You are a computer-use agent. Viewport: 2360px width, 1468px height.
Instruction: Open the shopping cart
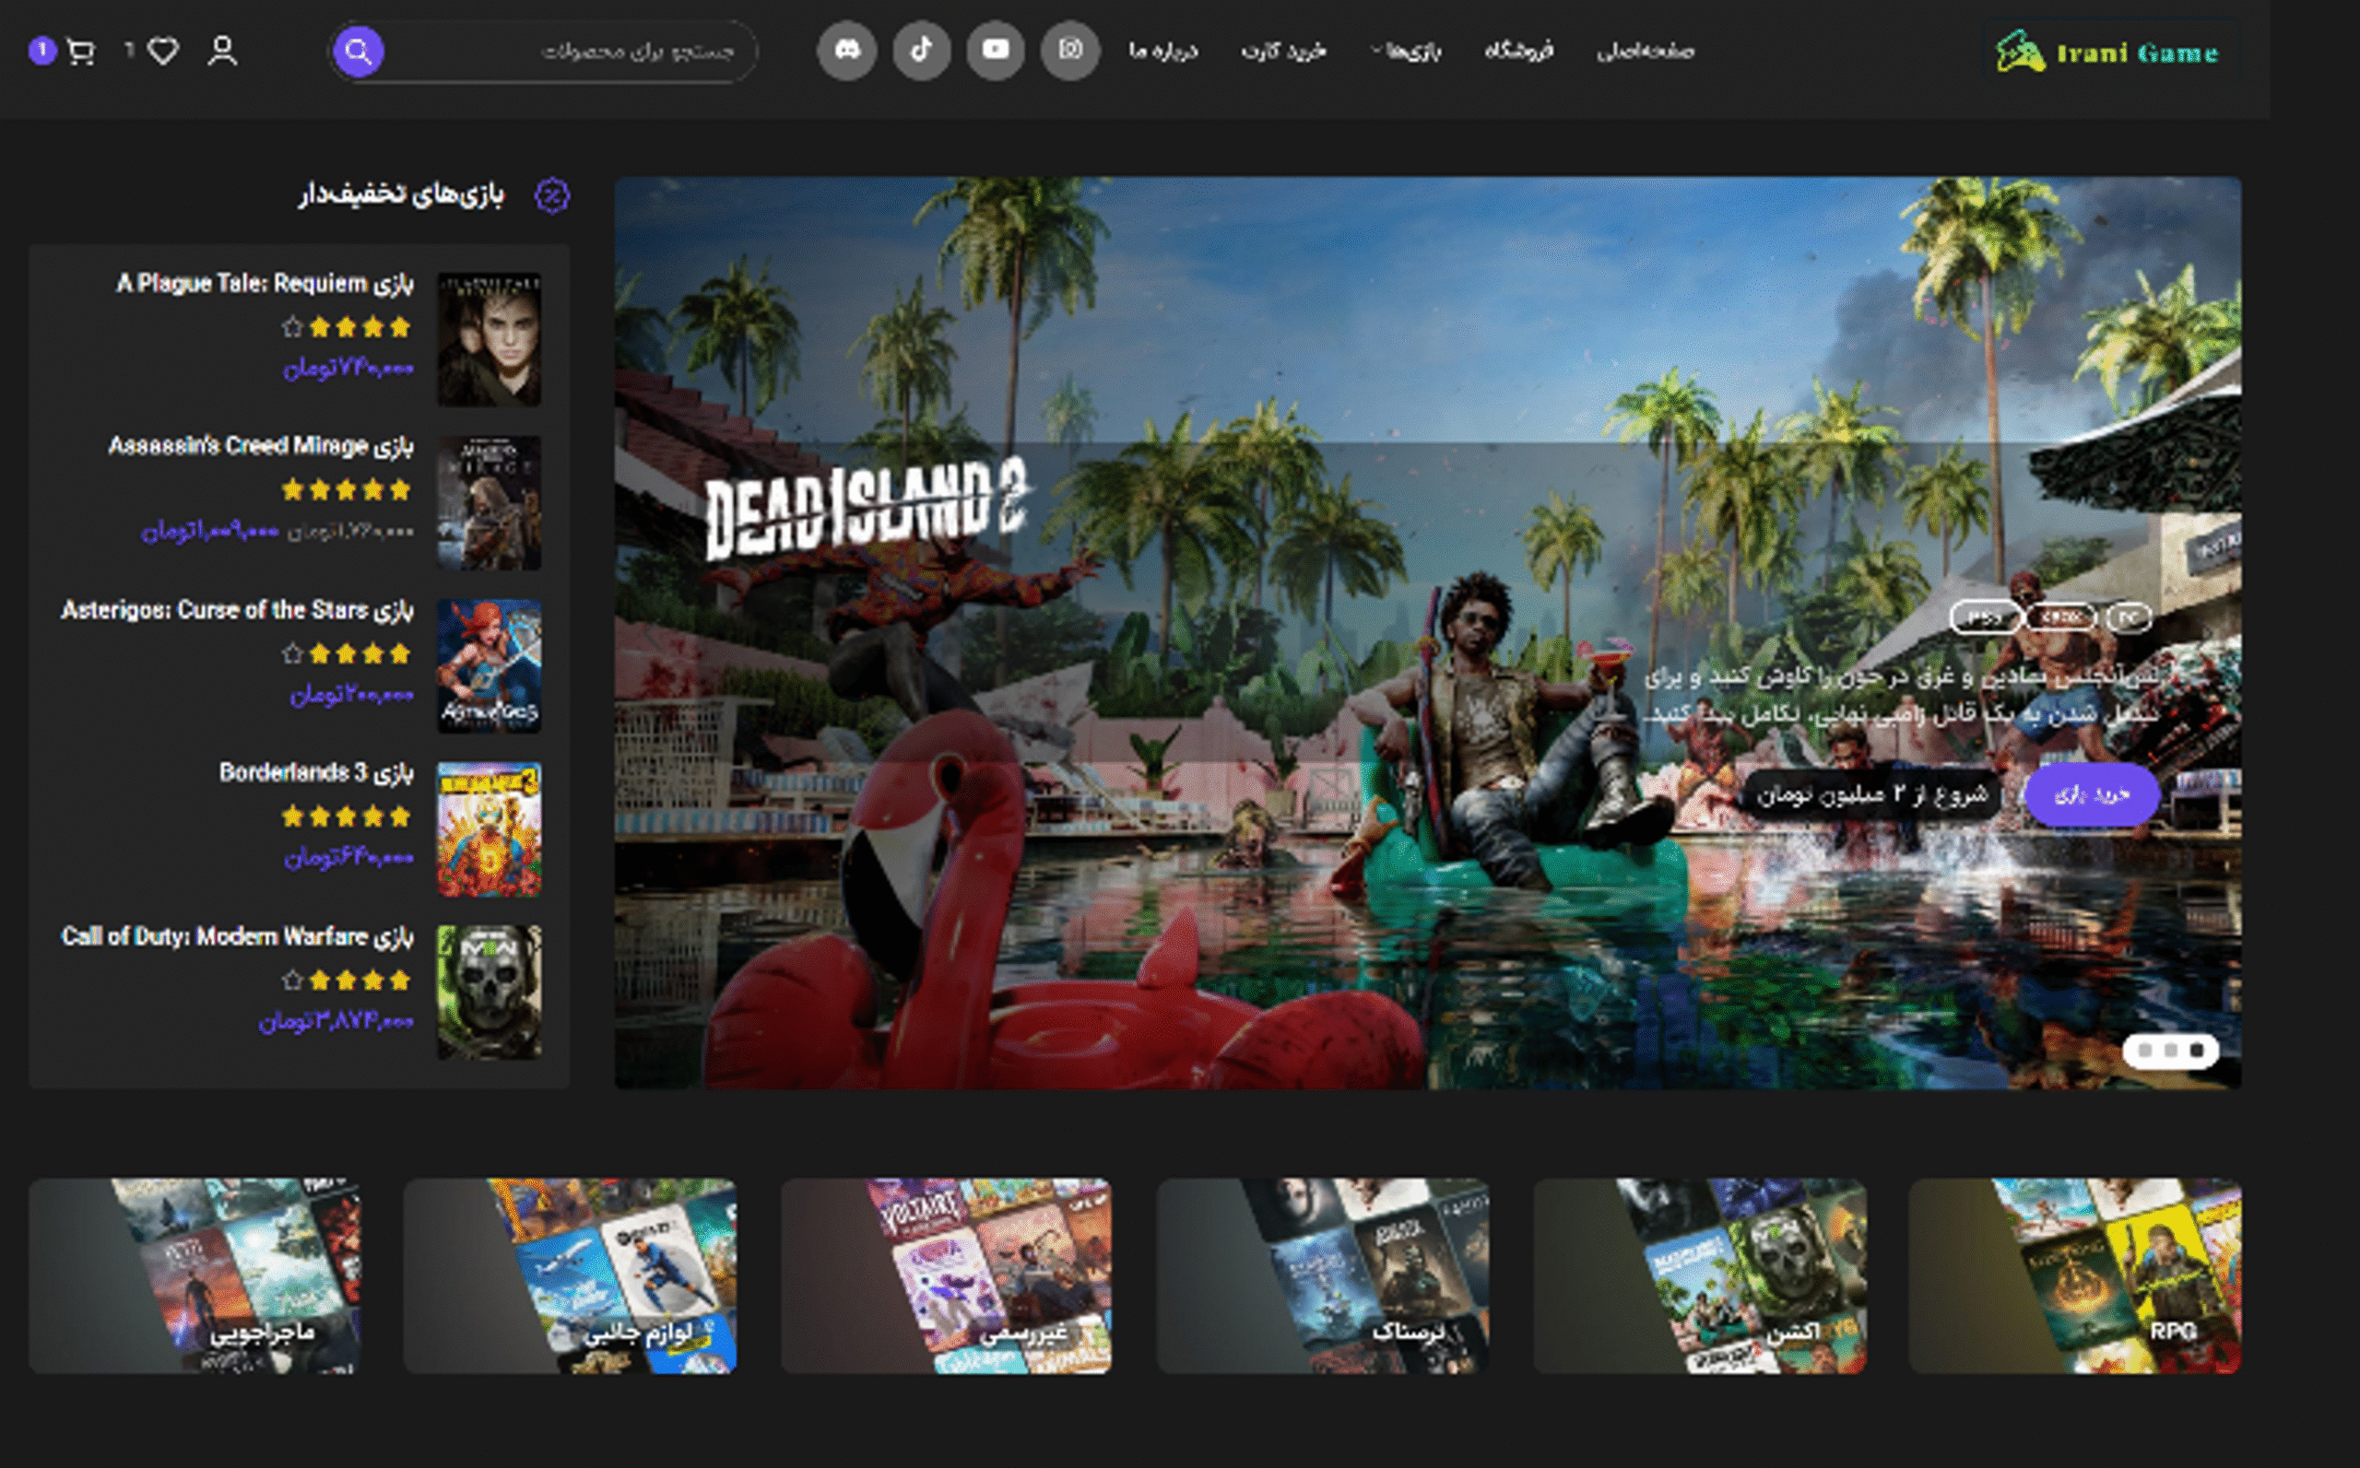(81, 51)
